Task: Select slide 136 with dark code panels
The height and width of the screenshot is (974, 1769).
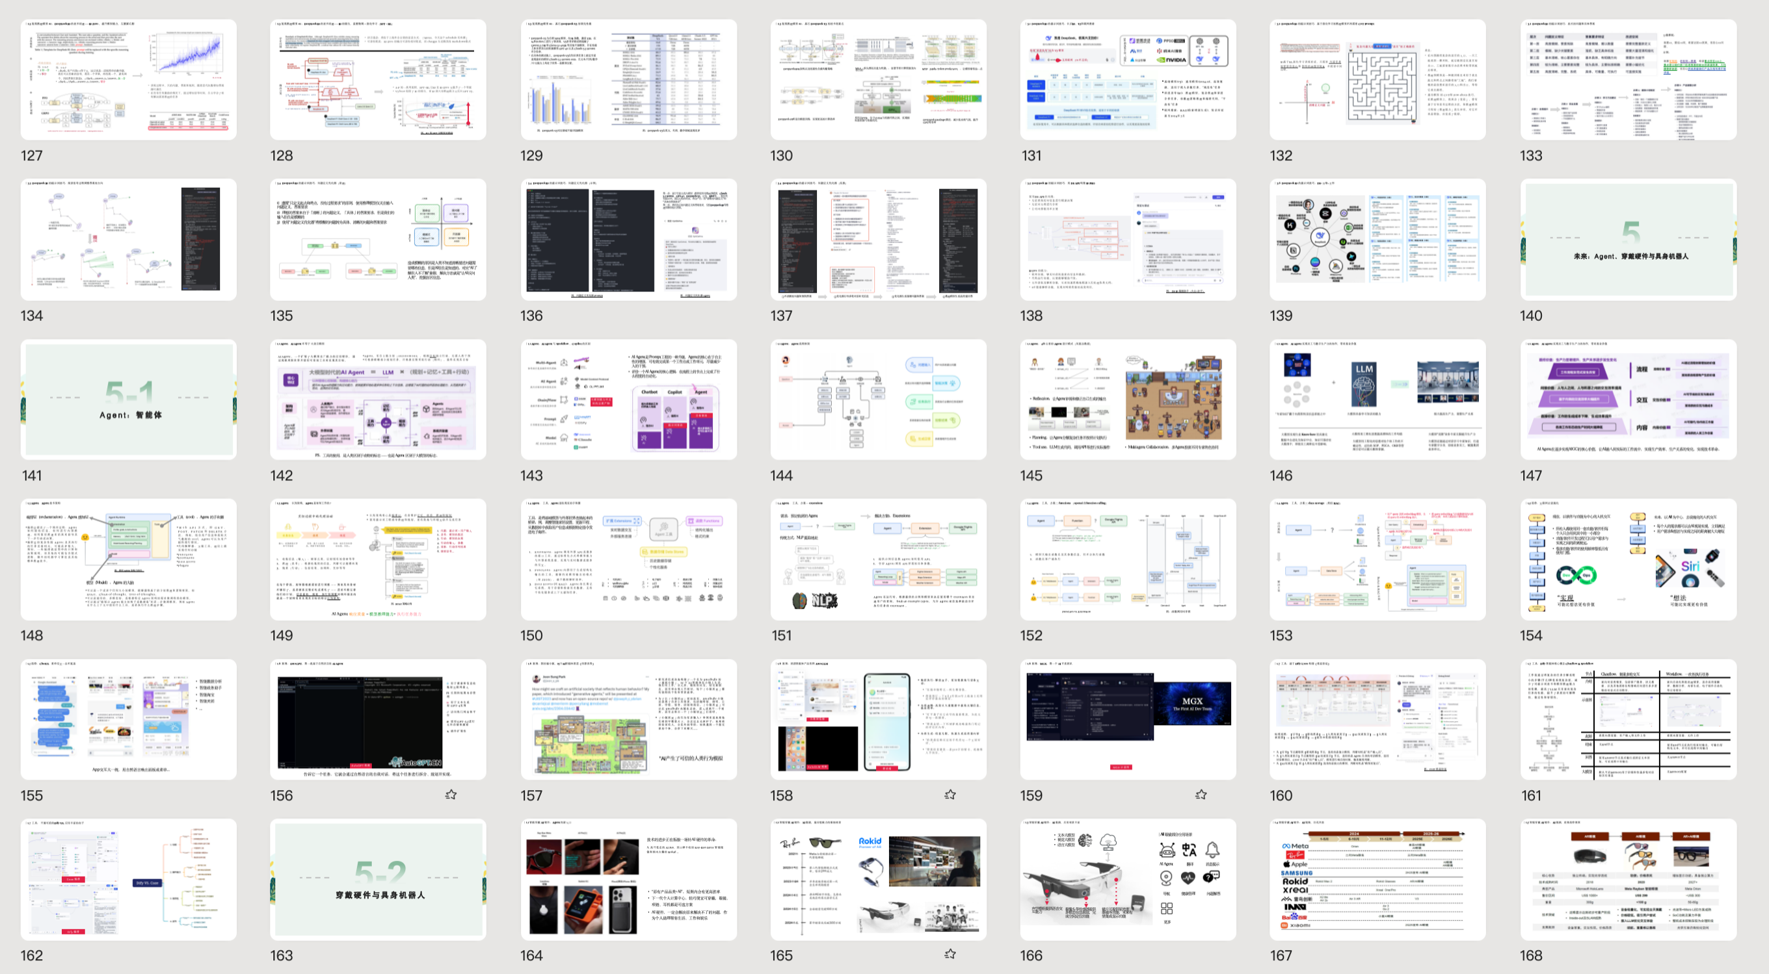Action: coord(628,239)
